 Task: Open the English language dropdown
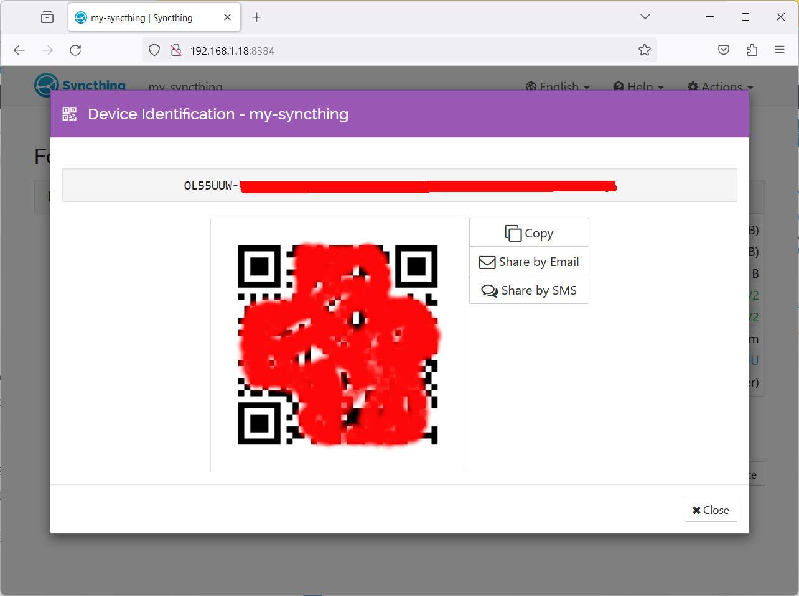tap(558, 86)
